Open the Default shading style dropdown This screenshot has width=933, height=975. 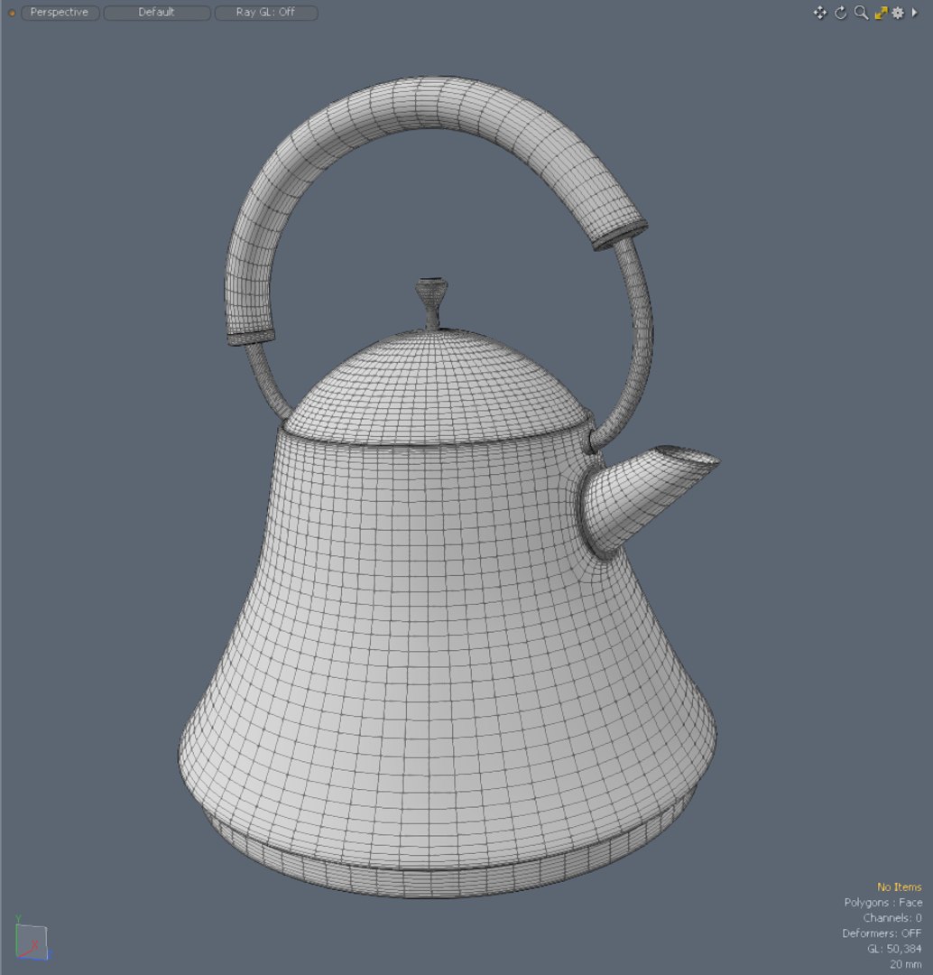point(157,13)
